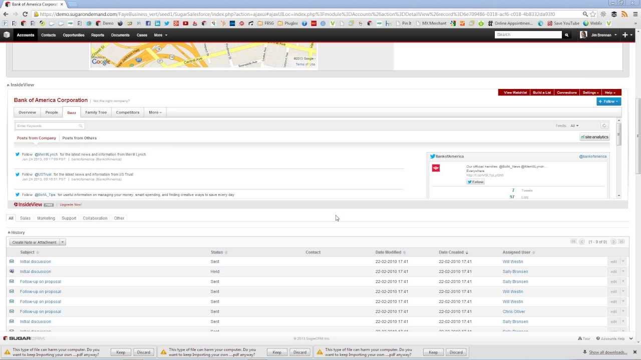Switch to the People tab
Screen dimensions: 641x360
(52, 112)
